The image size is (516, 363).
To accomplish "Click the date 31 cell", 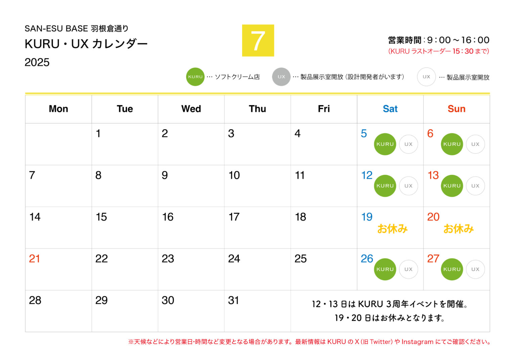I will pos(257,311).
